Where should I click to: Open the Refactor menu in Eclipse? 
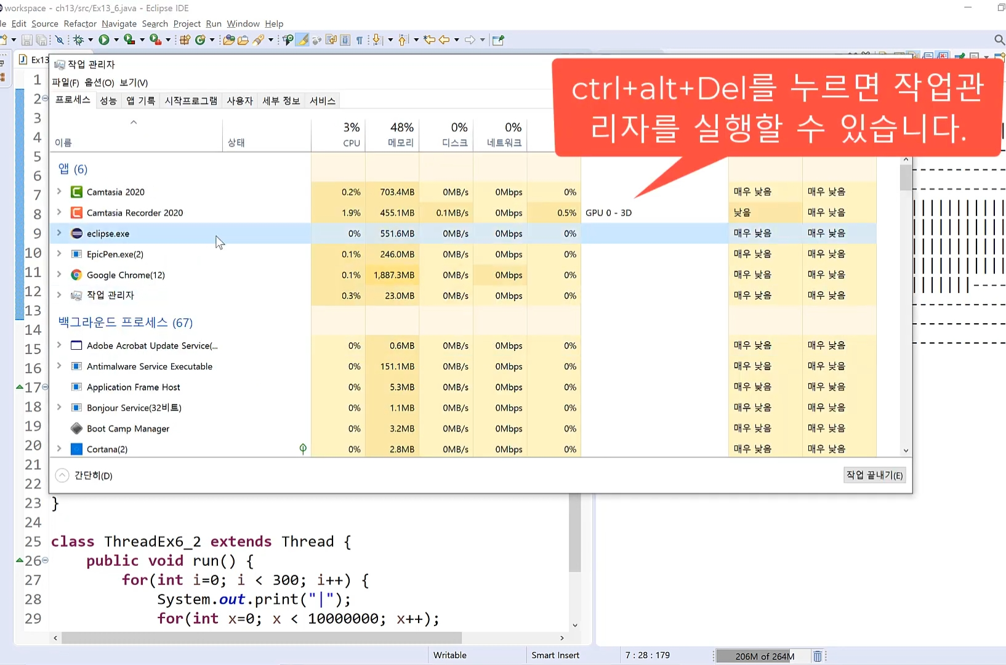[80, 24]
